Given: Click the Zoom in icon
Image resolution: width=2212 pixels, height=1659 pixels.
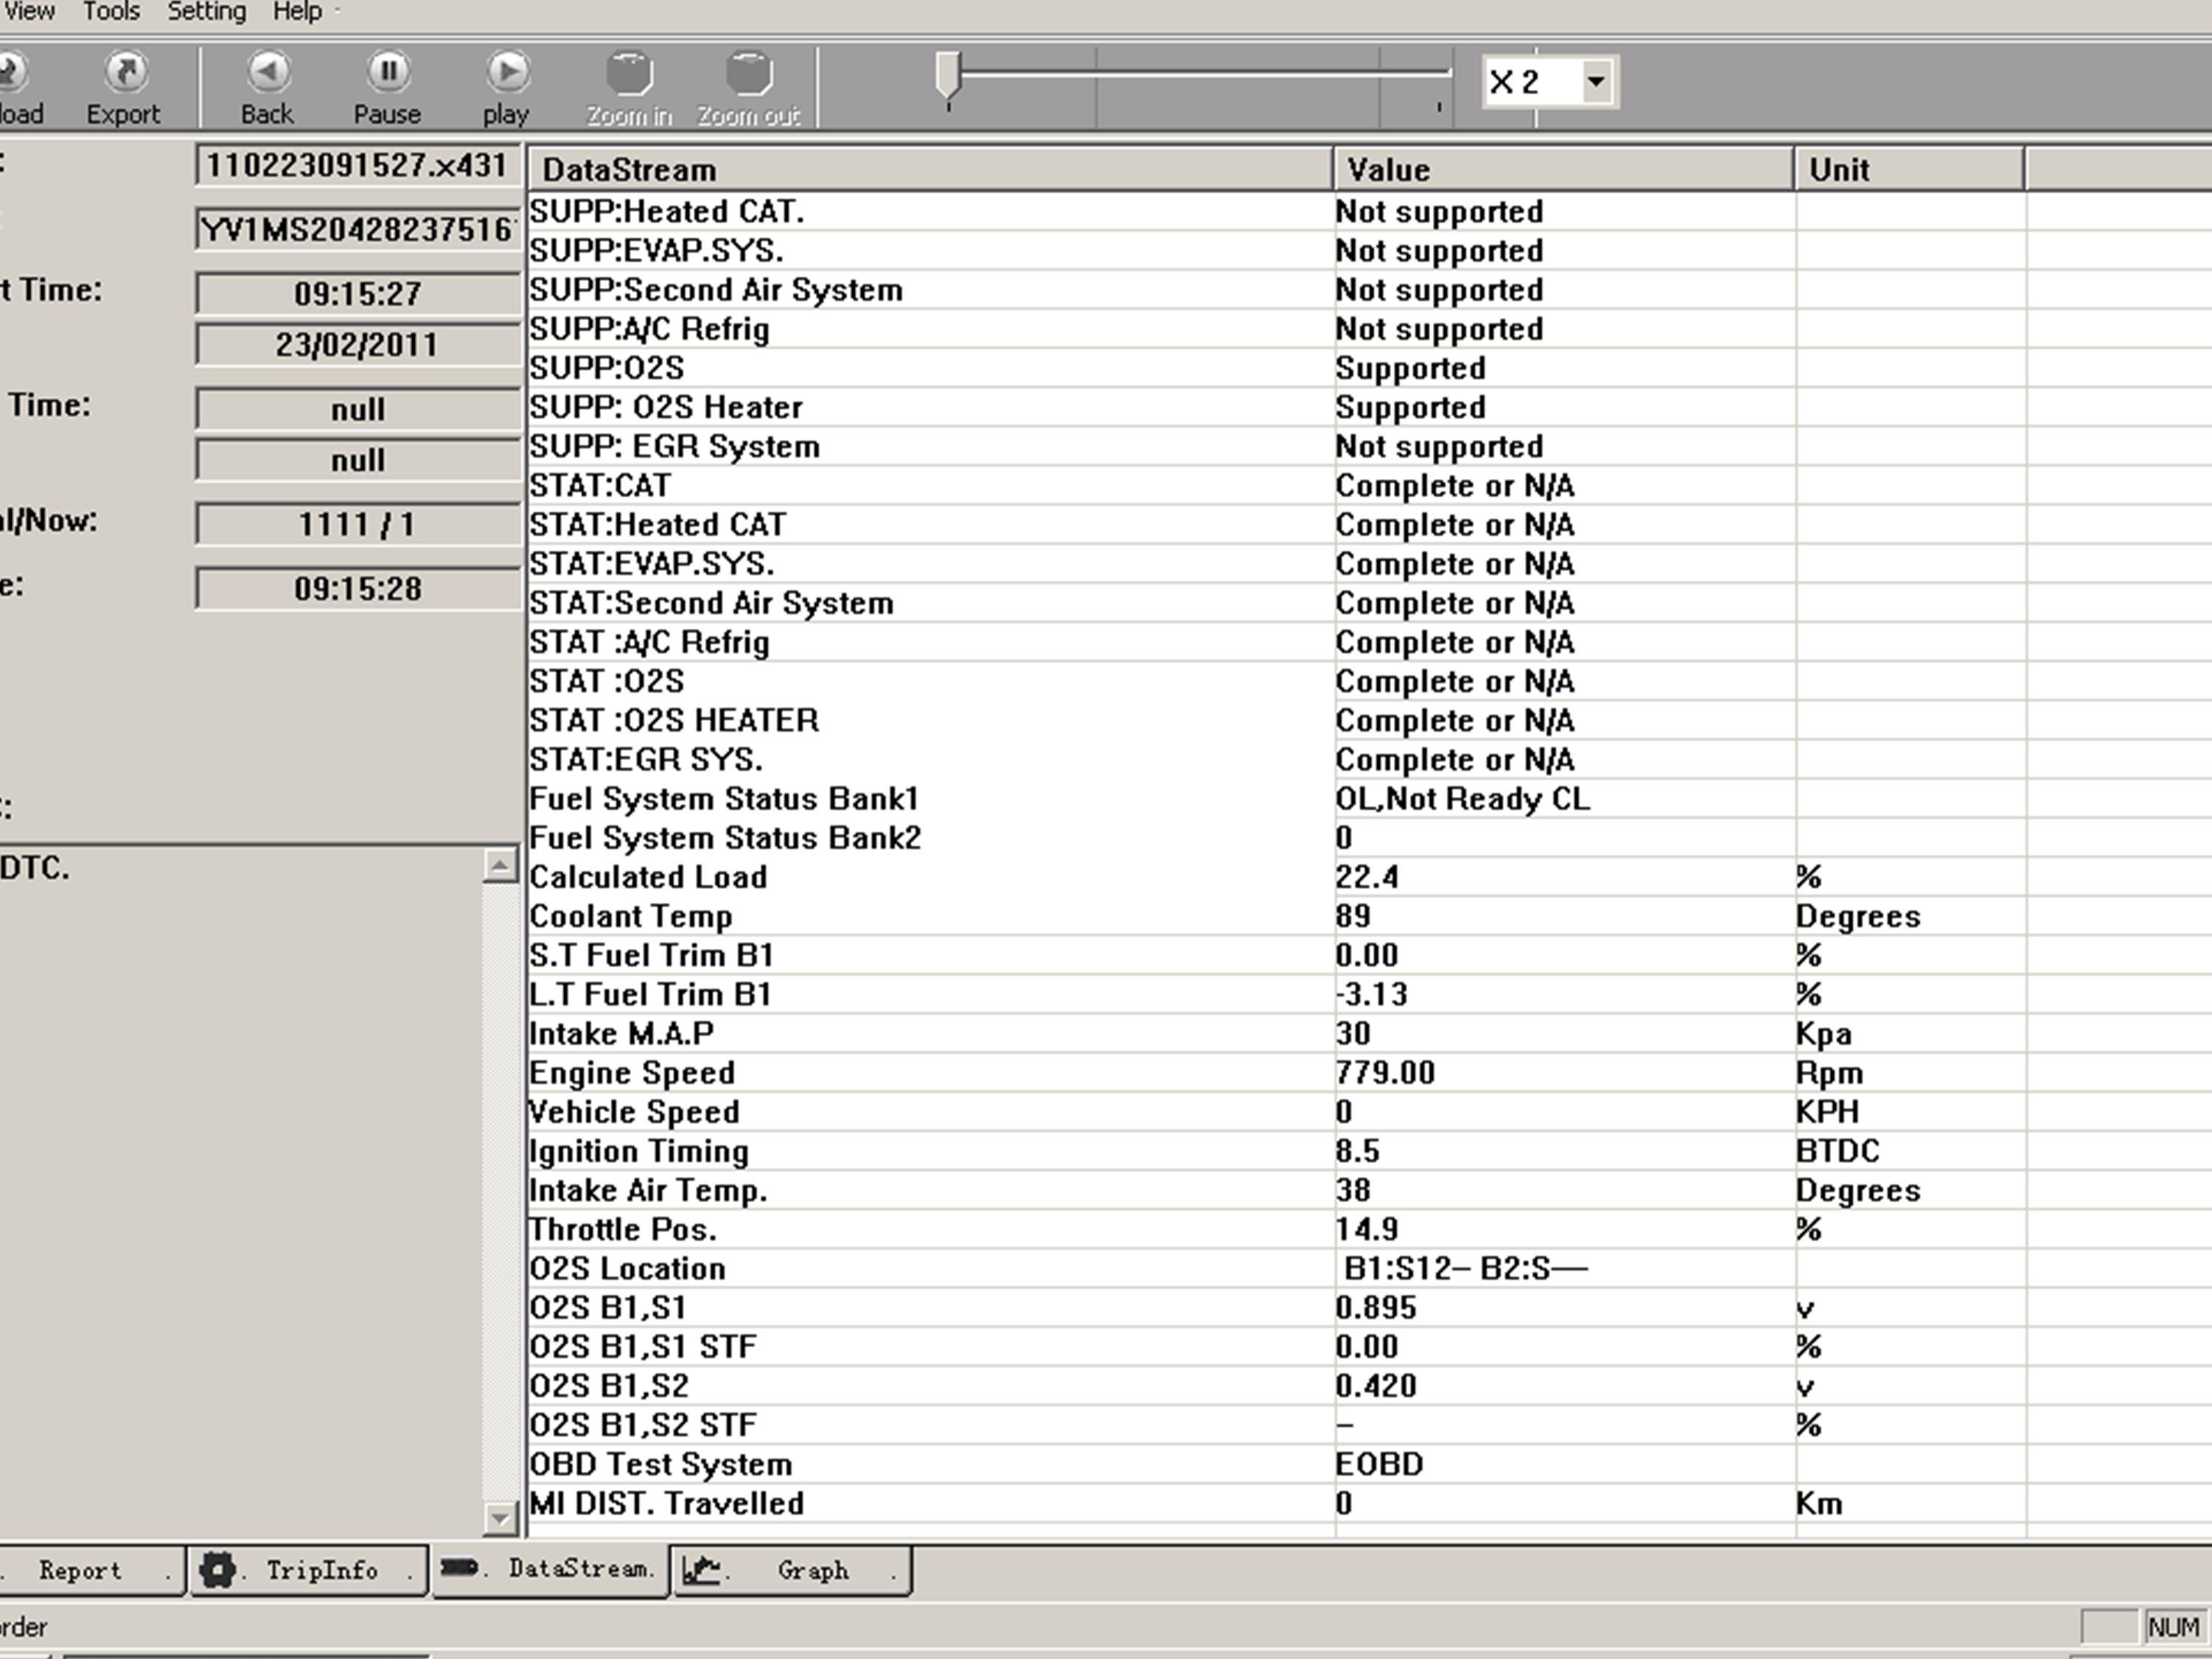Looking at the screenshot, I should (x=629, y=74).
